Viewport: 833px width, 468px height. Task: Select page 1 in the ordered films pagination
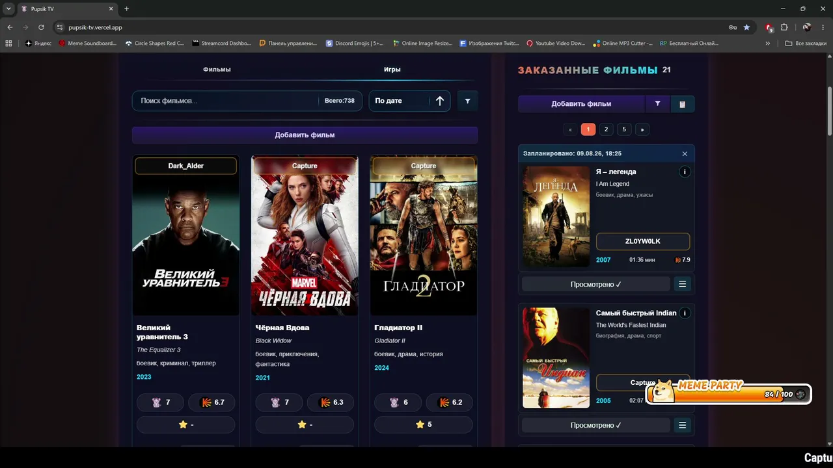click(x=588, y=129)
